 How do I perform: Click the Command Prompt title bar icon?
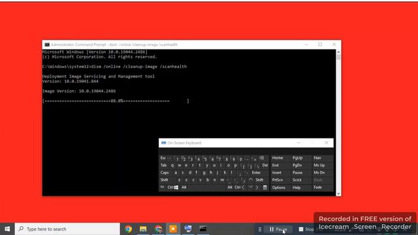(x=47, y=44)
